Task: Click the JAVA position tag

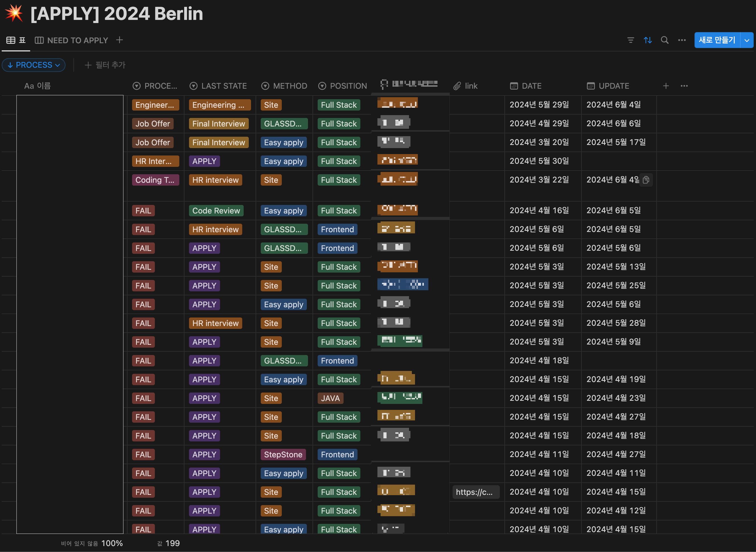Action: click(x=330, y=398)
